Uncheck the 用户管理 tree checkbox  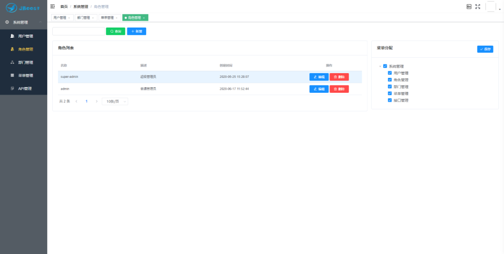[390, 73]
